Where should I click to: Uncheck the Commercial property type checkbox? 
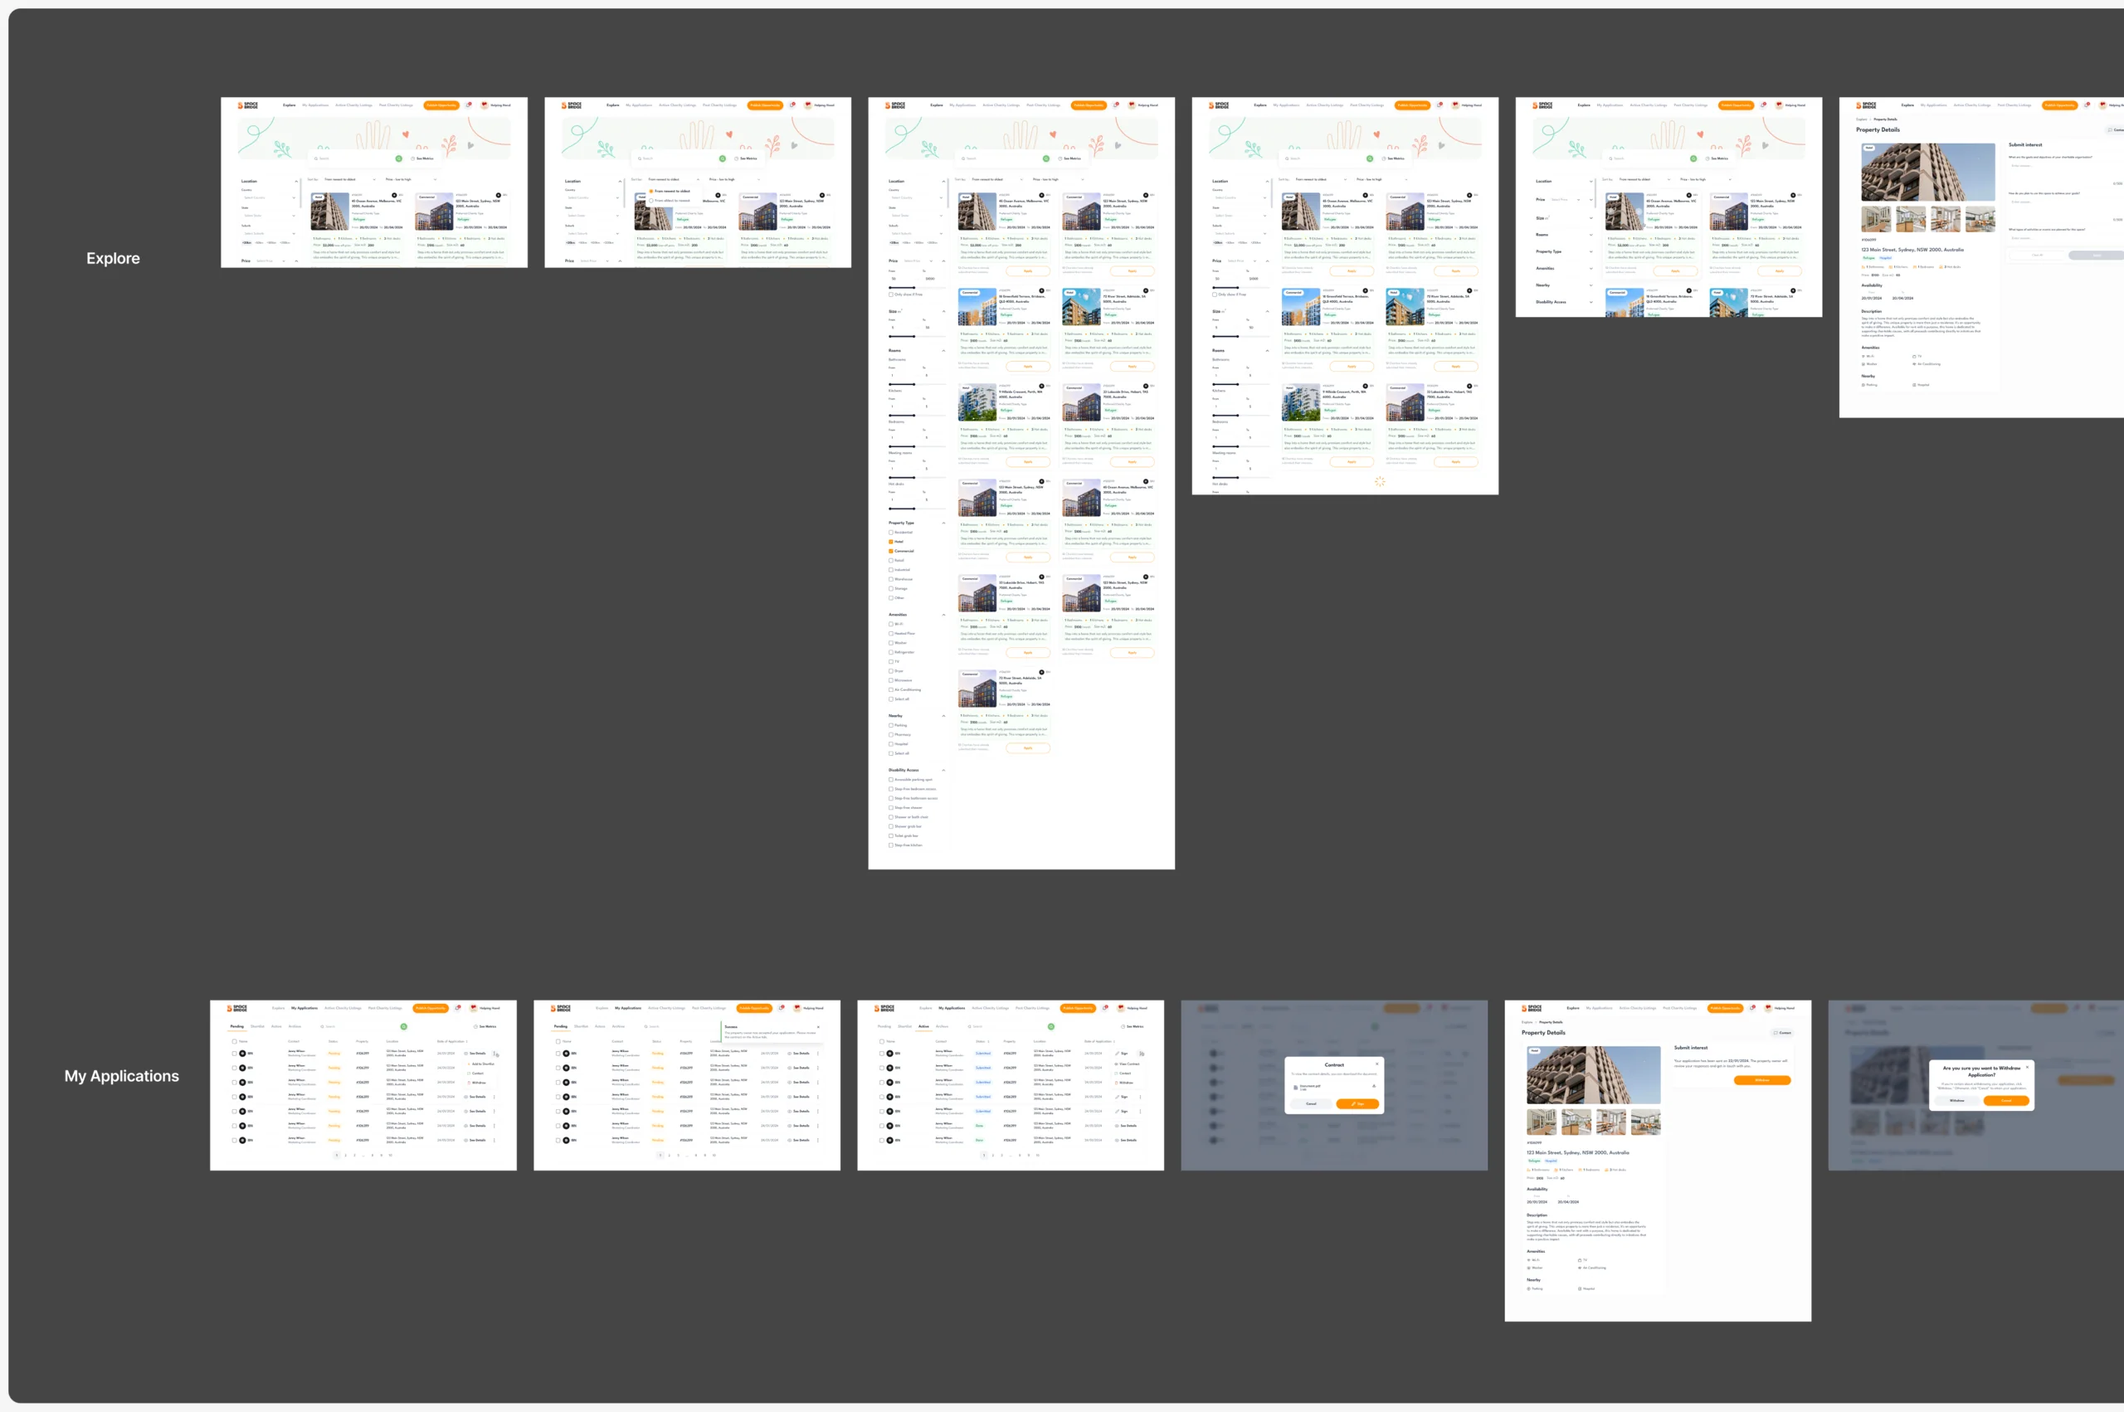(x=891, y=551)
